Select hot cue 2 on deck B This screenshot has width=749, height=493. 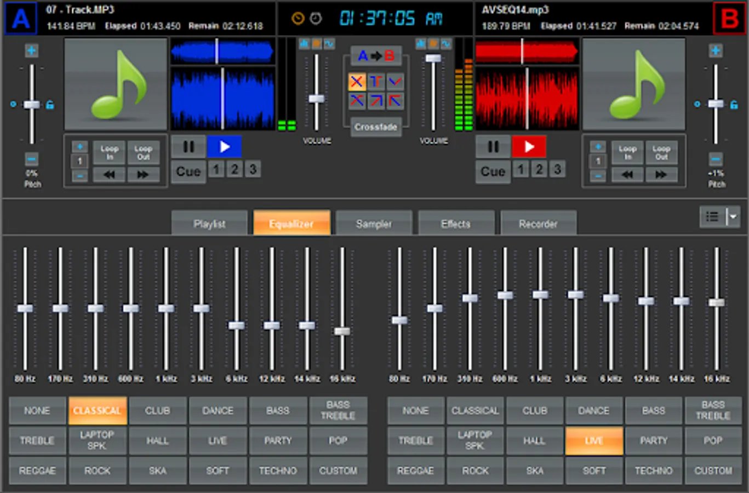pos(539,169)
